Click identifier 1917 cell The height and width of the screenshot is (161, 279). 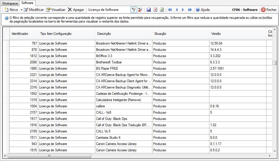(x=24, y=119)
